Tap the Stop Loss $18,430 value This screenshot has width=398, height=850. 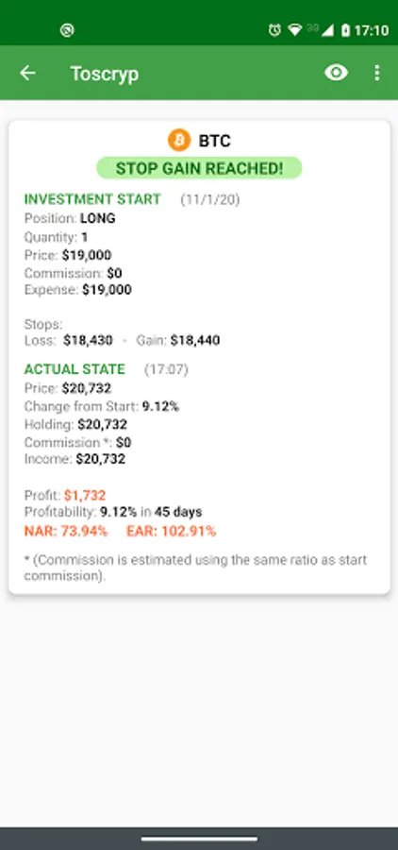[88, 340]
